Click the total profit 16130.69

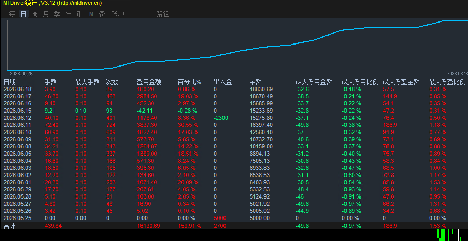tap(148, 226)
